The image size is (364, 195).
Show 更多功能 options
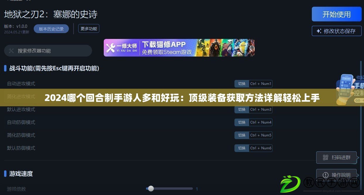[89, 29]
